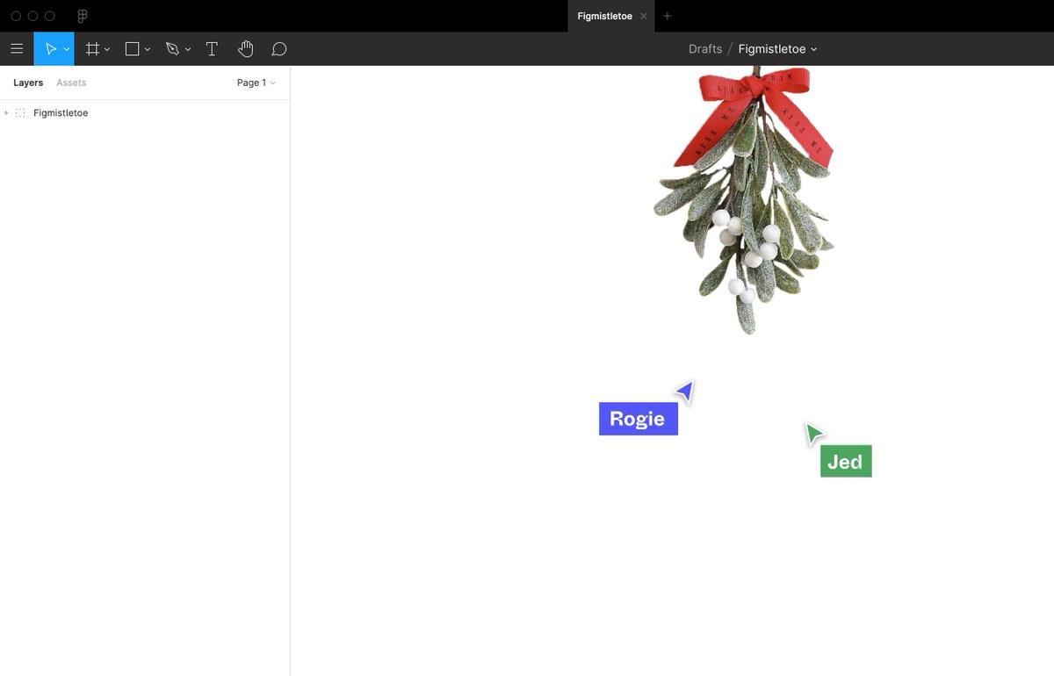The width and height of the screenshot is (1054, 676).
Task: Select the Hand tool
Action: [x=246, y=49]
